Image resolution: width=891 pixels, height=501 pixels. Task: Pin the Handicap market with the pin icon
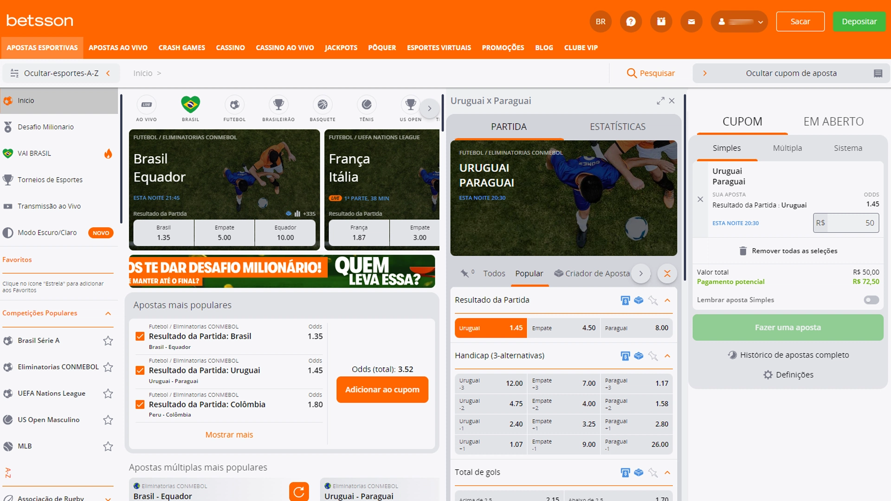tap(653, 356)
